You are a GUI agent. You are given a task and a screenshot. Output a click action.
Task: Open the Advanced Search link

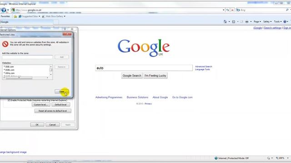pos(203,67)
